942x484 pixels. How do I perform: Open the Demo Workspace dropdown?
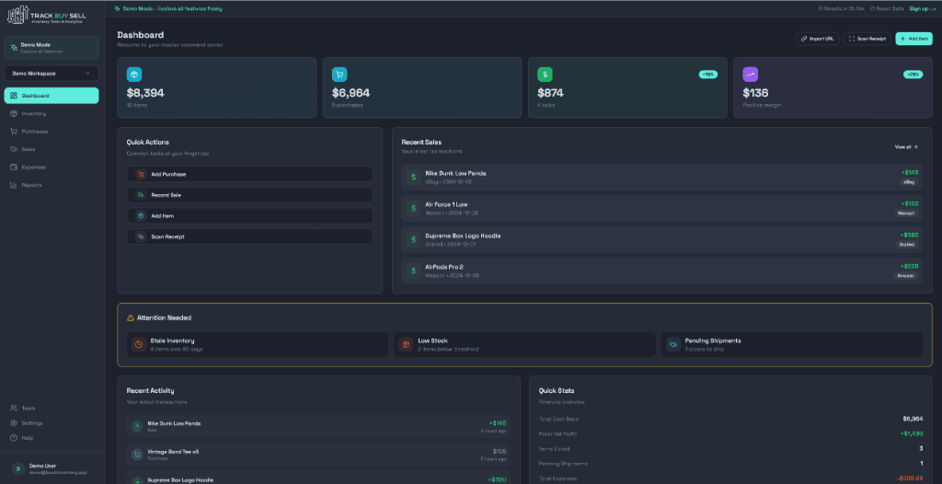click(x=52, y=74)
